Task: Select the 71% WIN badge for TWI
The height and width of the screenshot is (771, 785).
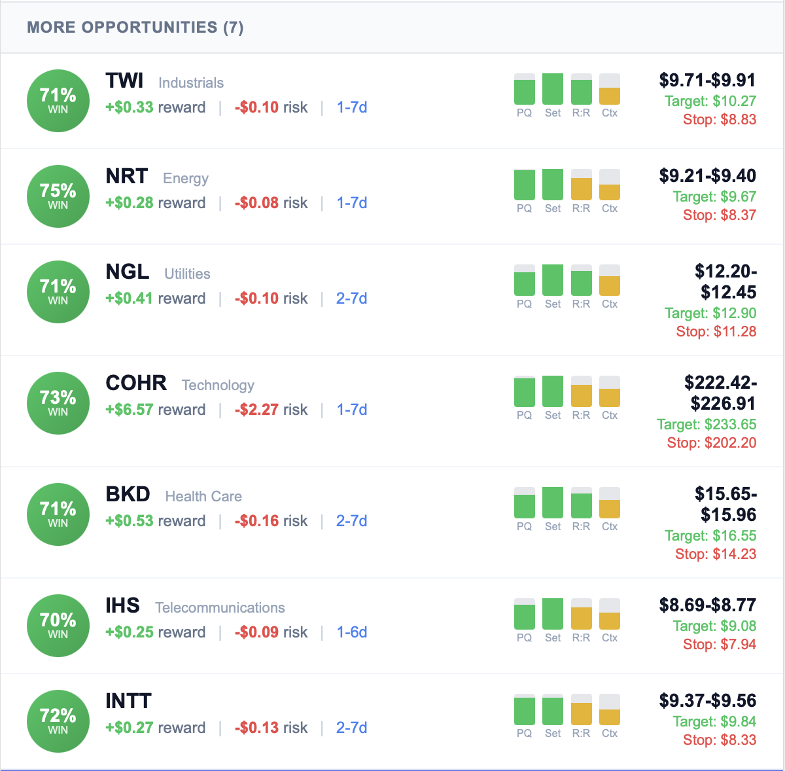Action: click(58, 101)
